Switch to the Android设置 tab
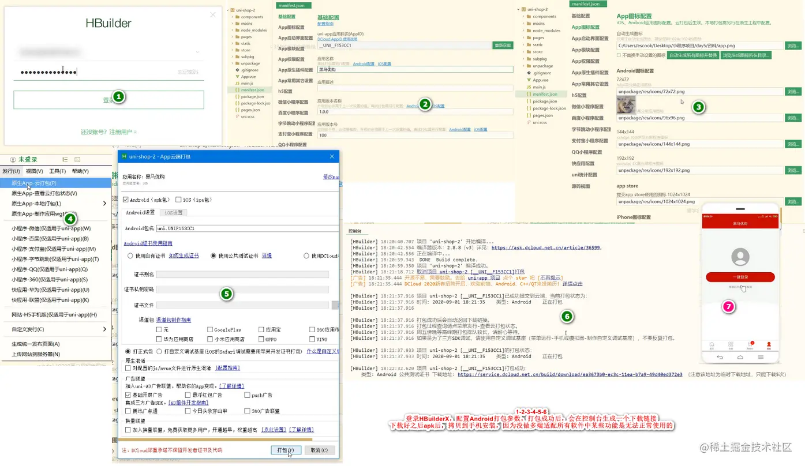The image size is (805, 466). pyautogui.click(x=140, y=213)
